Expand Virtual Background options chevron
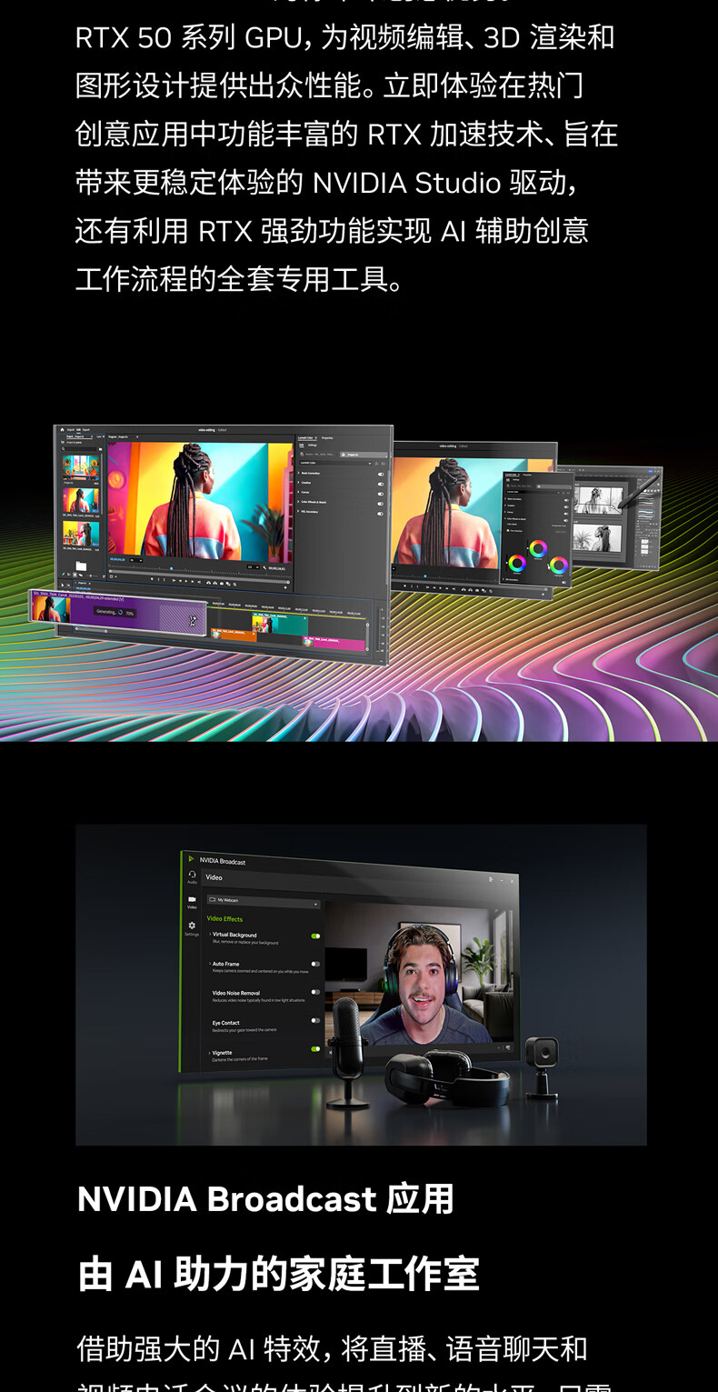This screenshot has height=1392, width=718. coord(210,934)
